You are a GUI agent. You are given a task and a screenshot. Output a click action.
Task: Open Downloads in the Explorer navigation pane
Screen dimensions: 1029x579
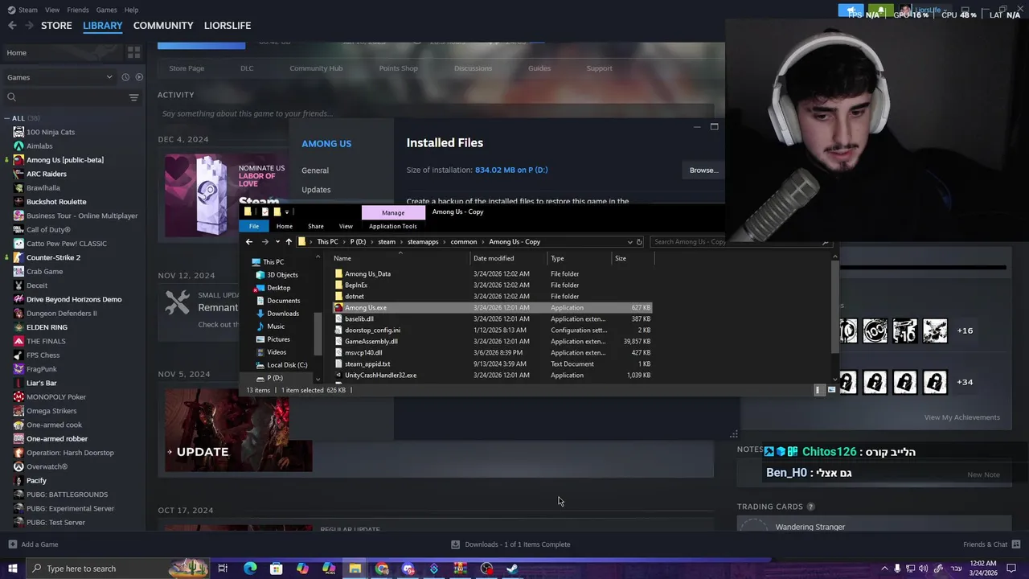point(283,314)
